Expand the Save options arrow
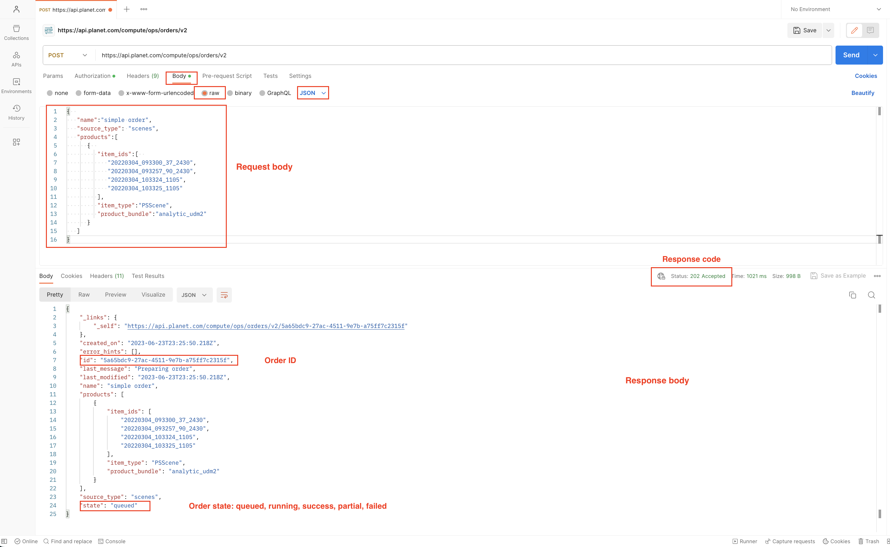This screenshot has height=547, width=890. (x=828, y=30)
